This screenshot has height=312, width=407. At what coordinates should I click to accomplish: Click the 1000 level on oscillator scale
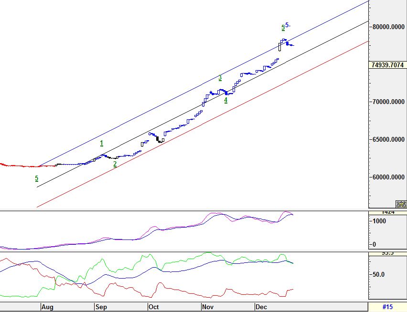click(380, 221)
